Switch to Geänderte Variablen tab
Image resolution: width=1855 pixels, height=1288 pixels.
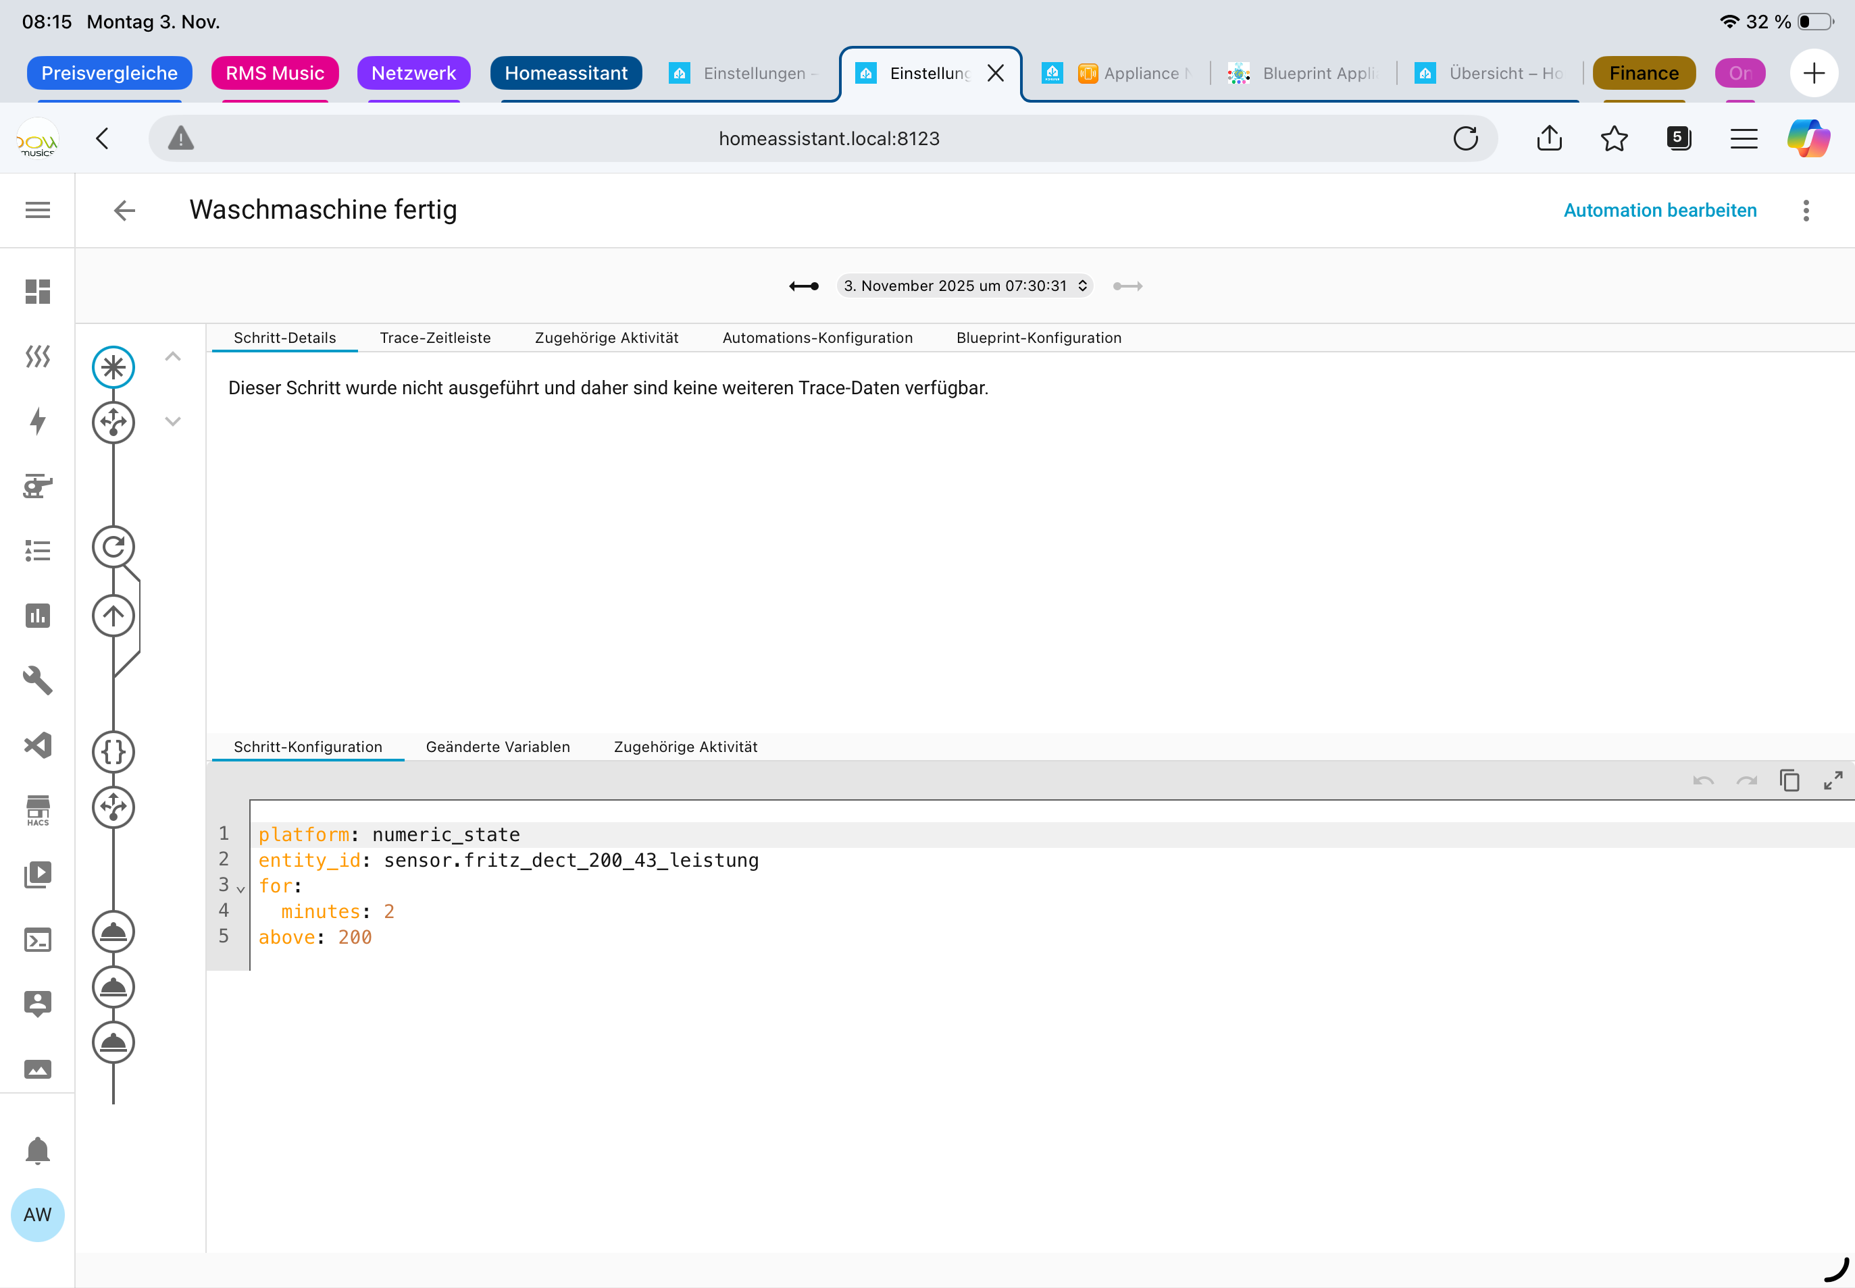coord(497,747)
